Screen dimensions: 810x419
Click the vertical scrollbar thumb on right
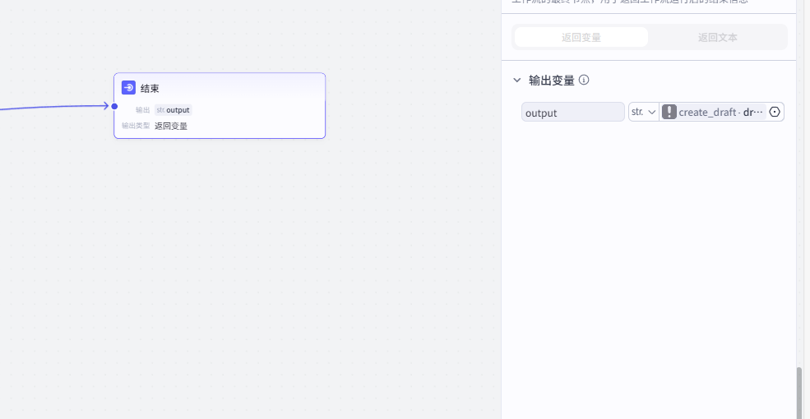[798, 393]
